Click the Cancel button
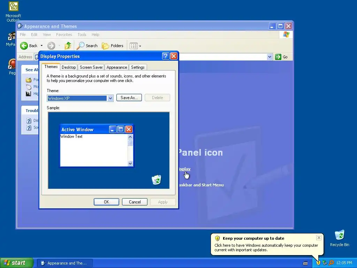This screenshot has height=268, width=357. pos(135,202)
